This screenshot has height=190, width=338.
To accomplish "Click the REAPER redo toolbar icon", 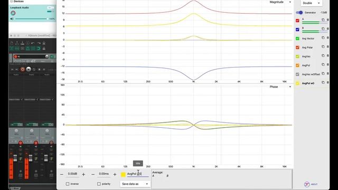I will click(39, 43).
